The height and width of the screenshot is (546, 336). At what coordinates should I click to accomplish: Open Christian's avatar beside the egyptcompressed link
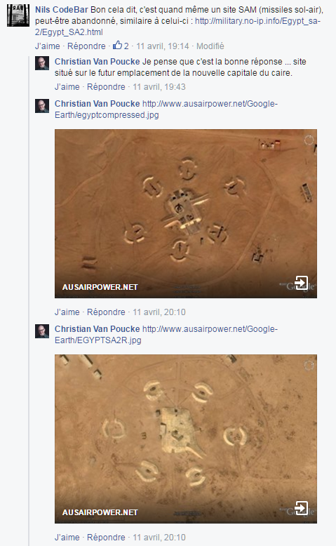pos(42,106)
